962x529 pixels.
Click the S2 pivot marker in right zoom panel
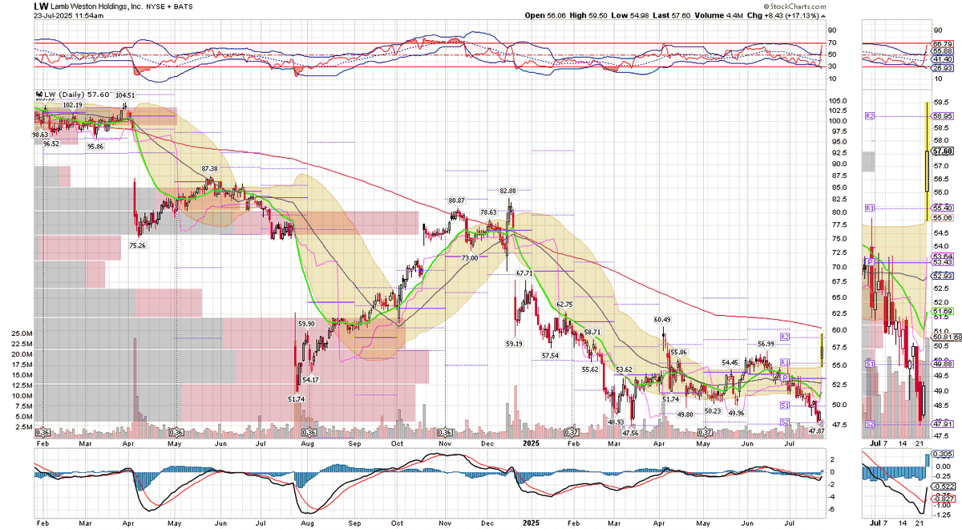coord(869,423)
